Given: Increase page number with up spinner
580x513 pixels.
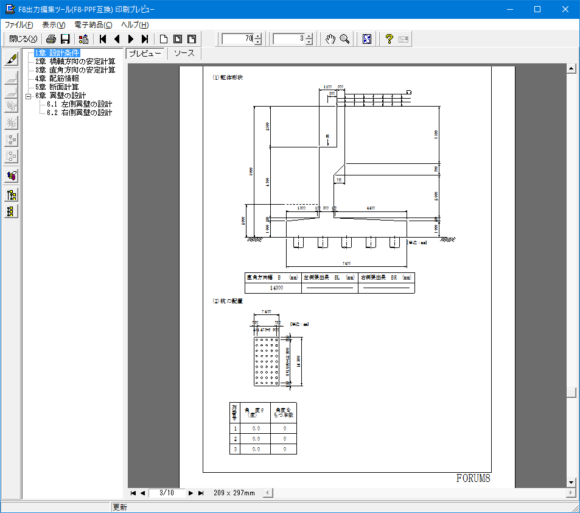Looking at the screenshot, I should tap(309, 36).
